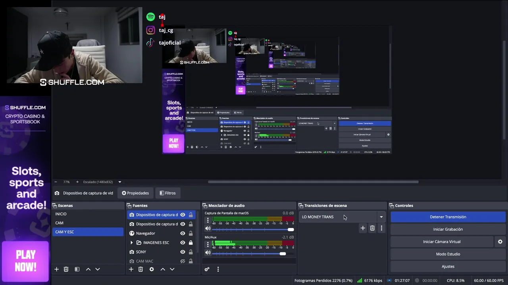Hide the Navegador source
This screenshot has height=285, width=508.
(x=183, y=233)
